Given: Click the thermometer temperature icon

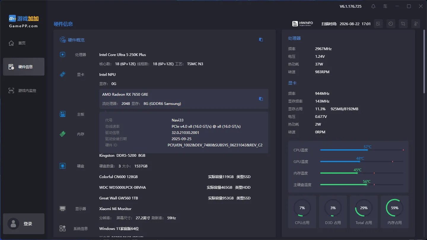Looking at the screenshot, I should tap(416, 24).
